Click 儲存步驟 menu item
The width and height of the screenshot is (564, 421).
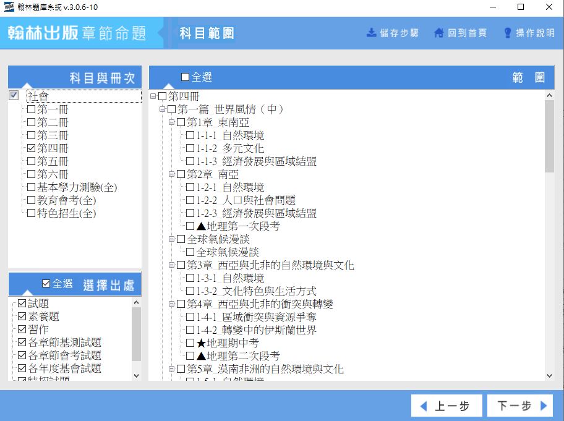pyautogui.click(x=393, y=33)
